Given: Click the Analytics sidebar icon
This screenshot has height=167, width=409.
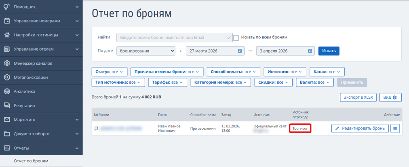Looking at the screenshot, I should [x=7, y=91].
